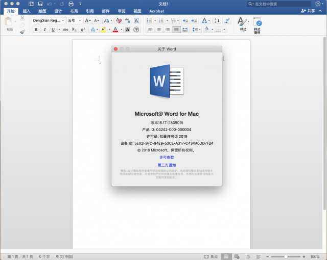Click the enclosed character icon

[x=136, y=30]
